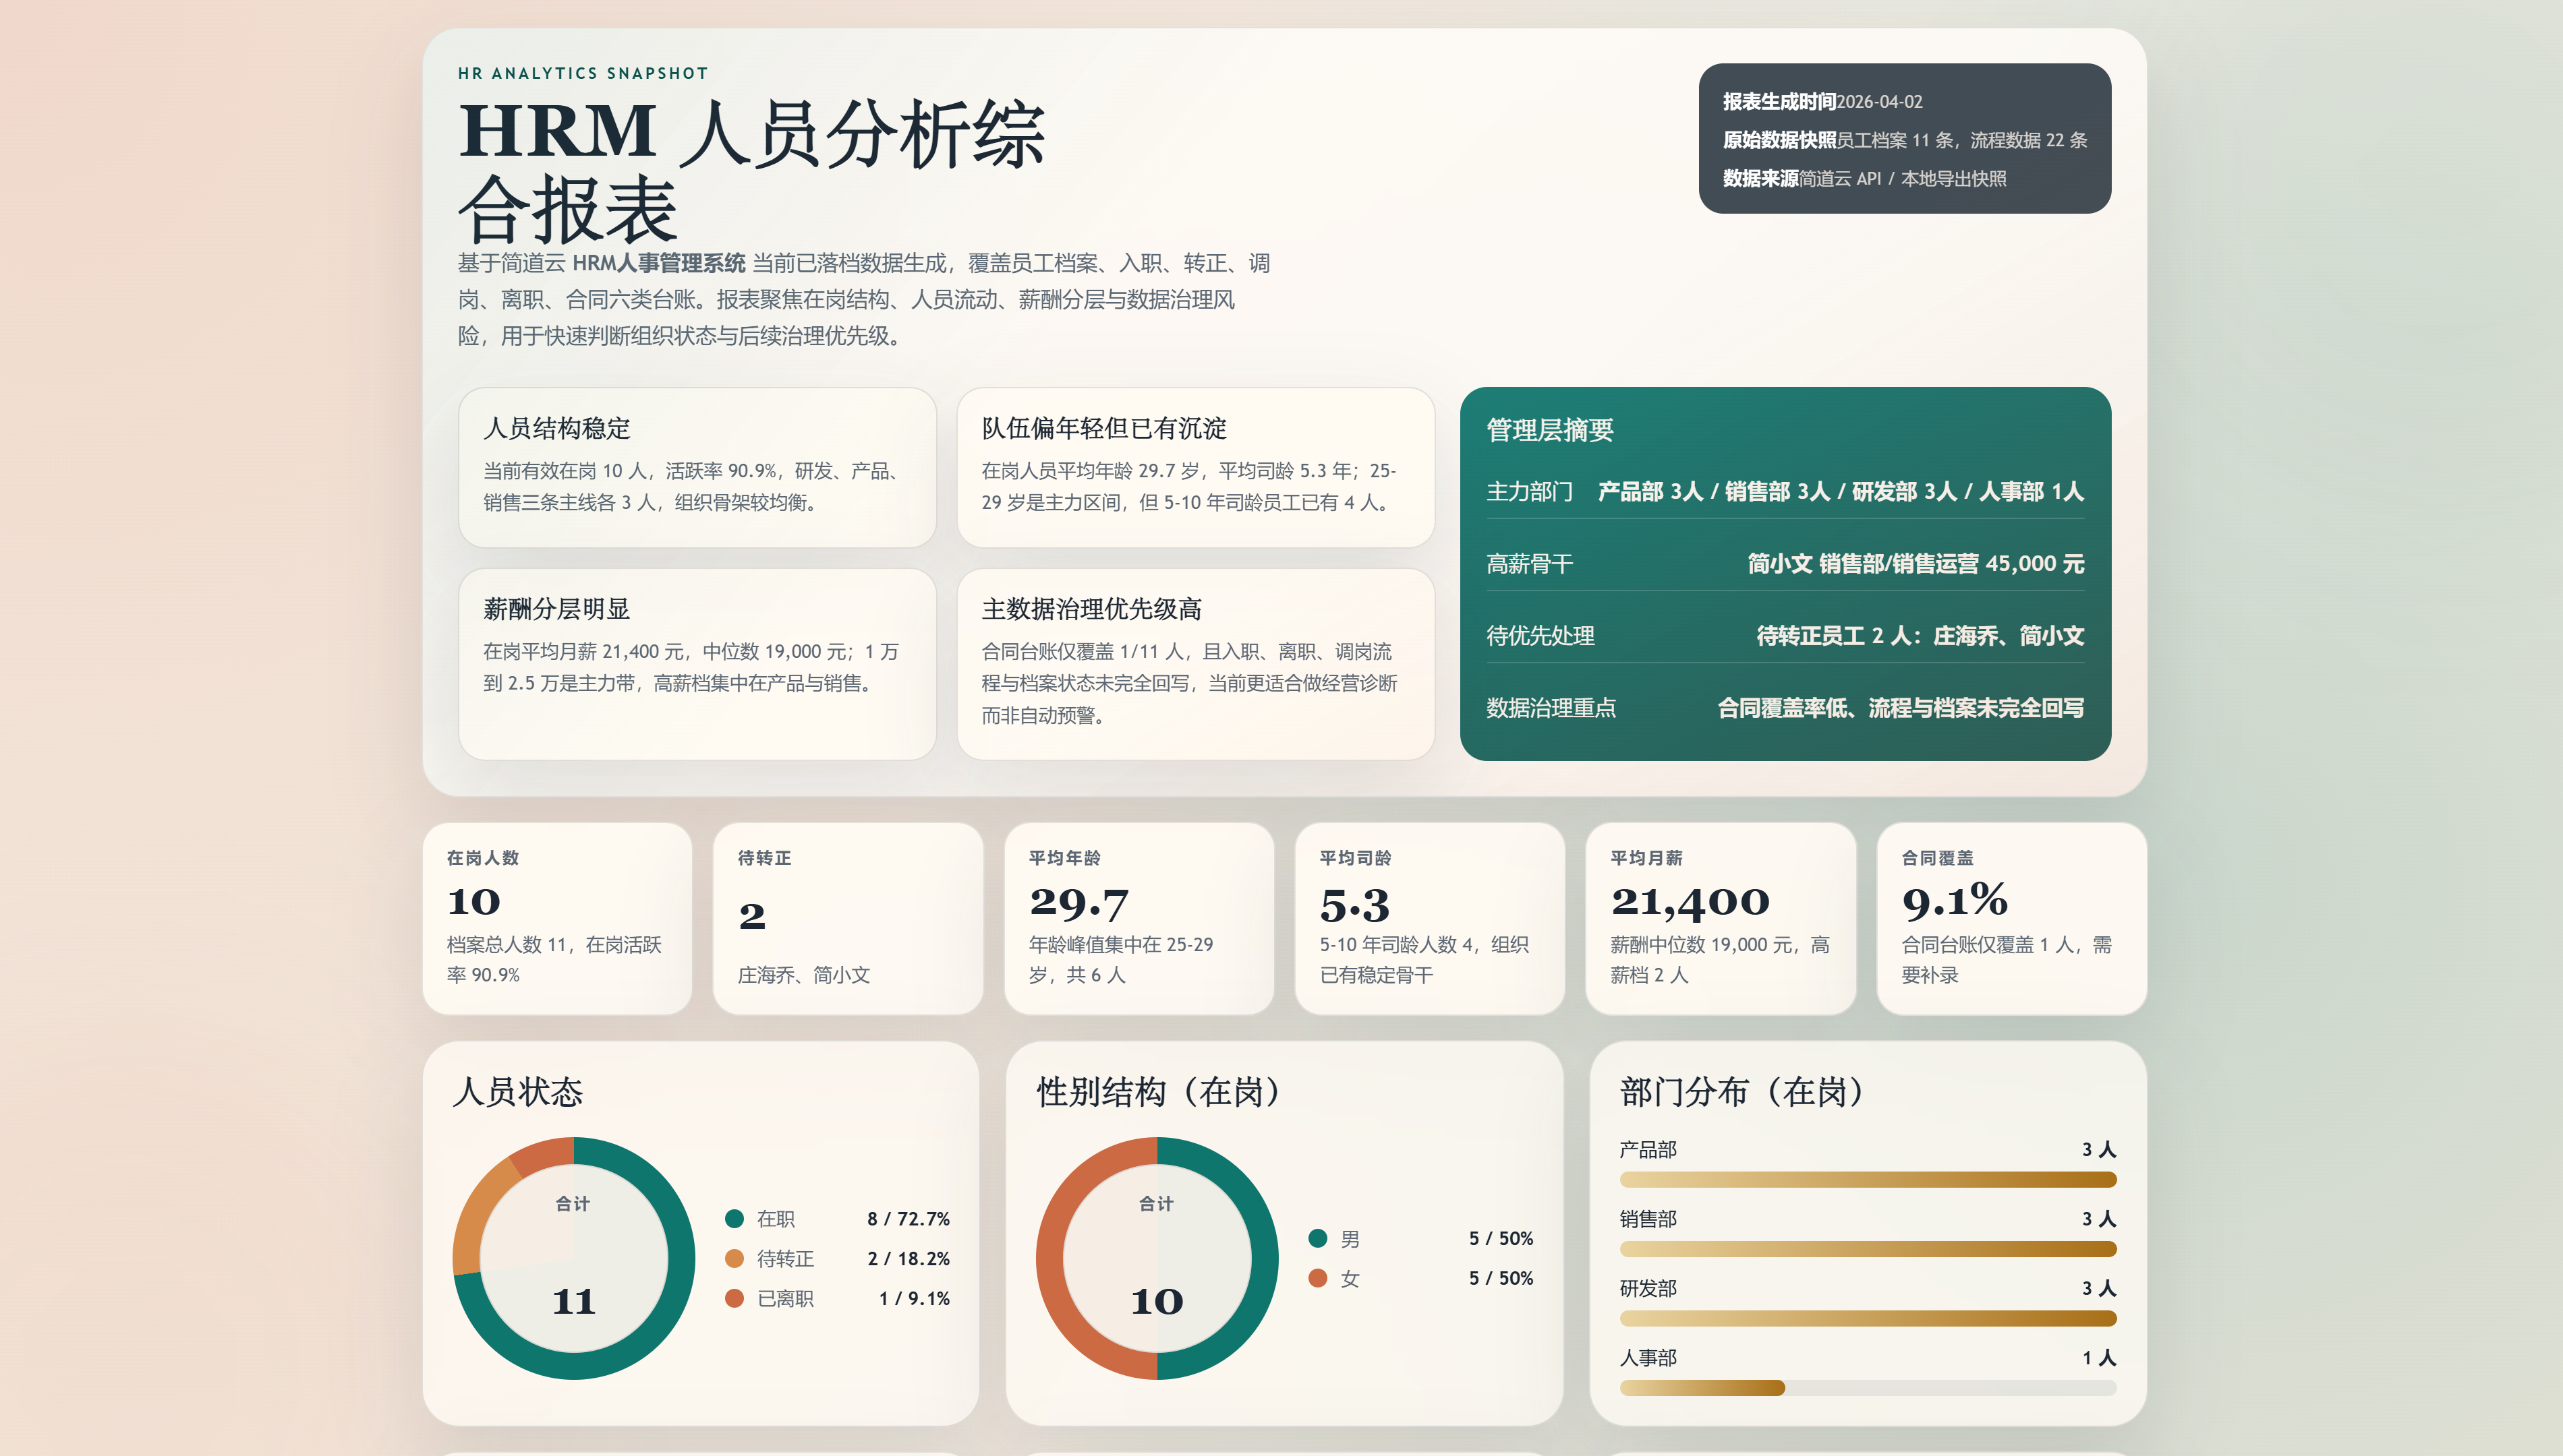
Task: Click the red 已离职 legend dot
Action: coord(735,1298)
